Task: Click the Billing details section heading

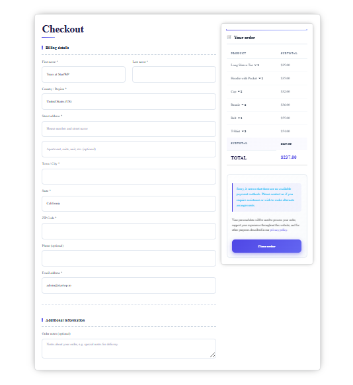Action: coord(57,48)
